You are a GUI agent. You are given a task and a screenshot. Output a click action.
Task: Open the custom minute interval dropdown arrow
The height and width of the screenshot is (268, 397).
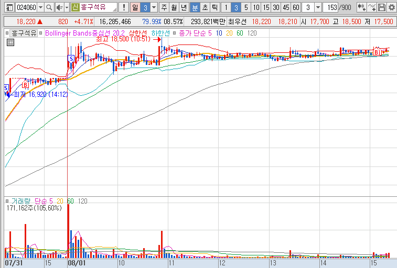point(318,7)
